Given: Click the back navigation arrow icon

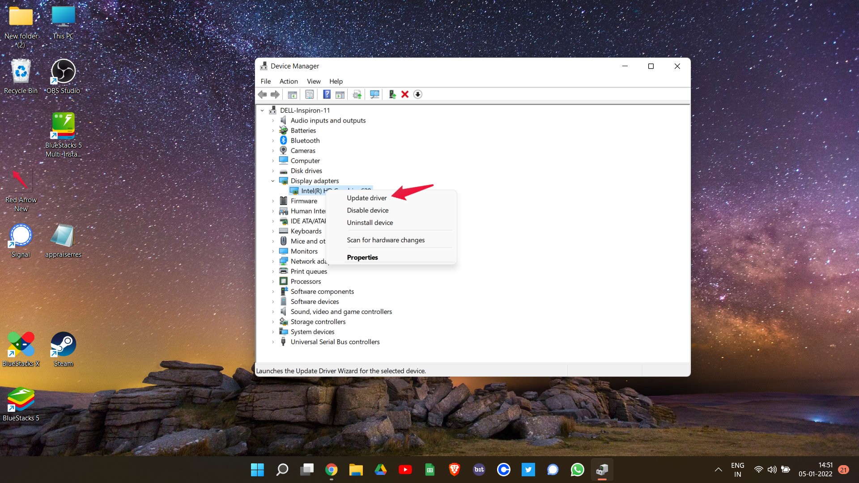Looking at the screenshot, I should tap(262, 94).
